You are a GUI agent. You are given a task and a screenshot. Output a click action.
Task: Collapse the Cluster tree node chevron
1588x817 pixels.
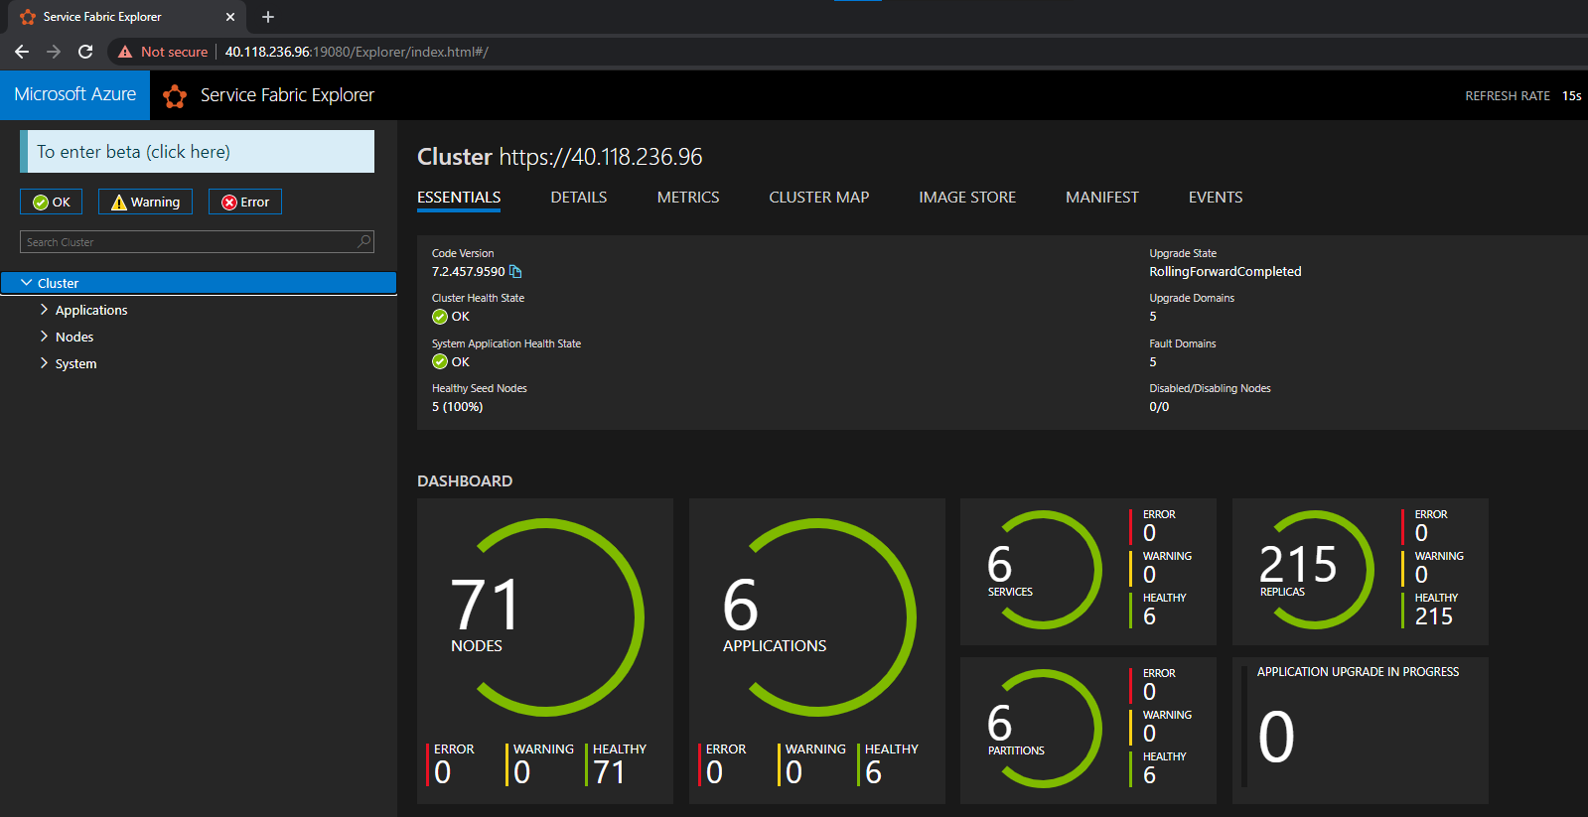pyautogui.click(x=27, y=283)
